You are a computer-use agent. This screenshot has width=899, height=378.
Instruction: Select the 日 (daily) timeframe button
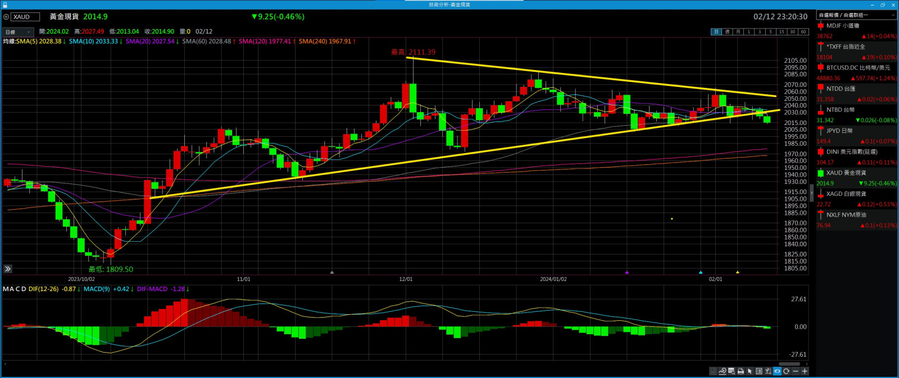tap(716, 32)
